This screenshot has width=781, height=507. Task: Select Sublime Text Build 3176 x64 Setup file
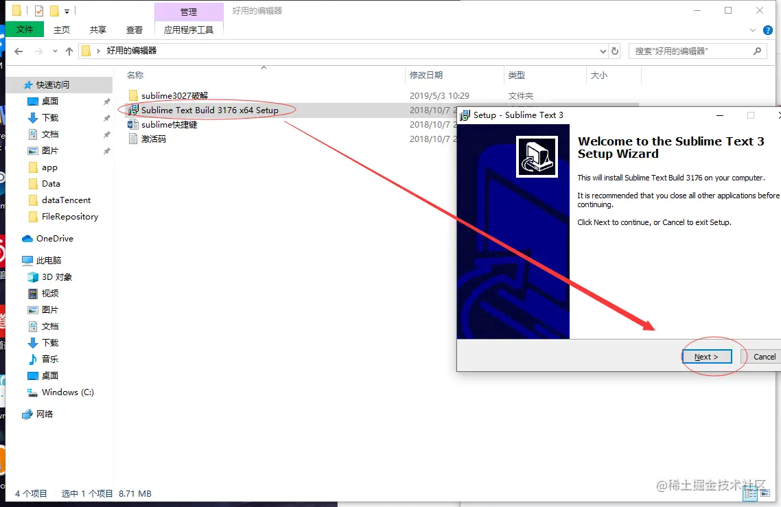[210, 110]
